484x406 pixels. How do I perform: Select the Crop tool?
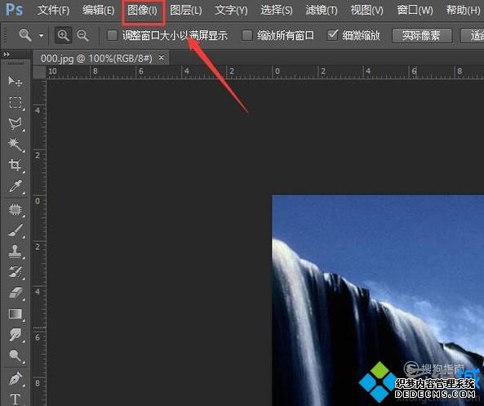16,165
